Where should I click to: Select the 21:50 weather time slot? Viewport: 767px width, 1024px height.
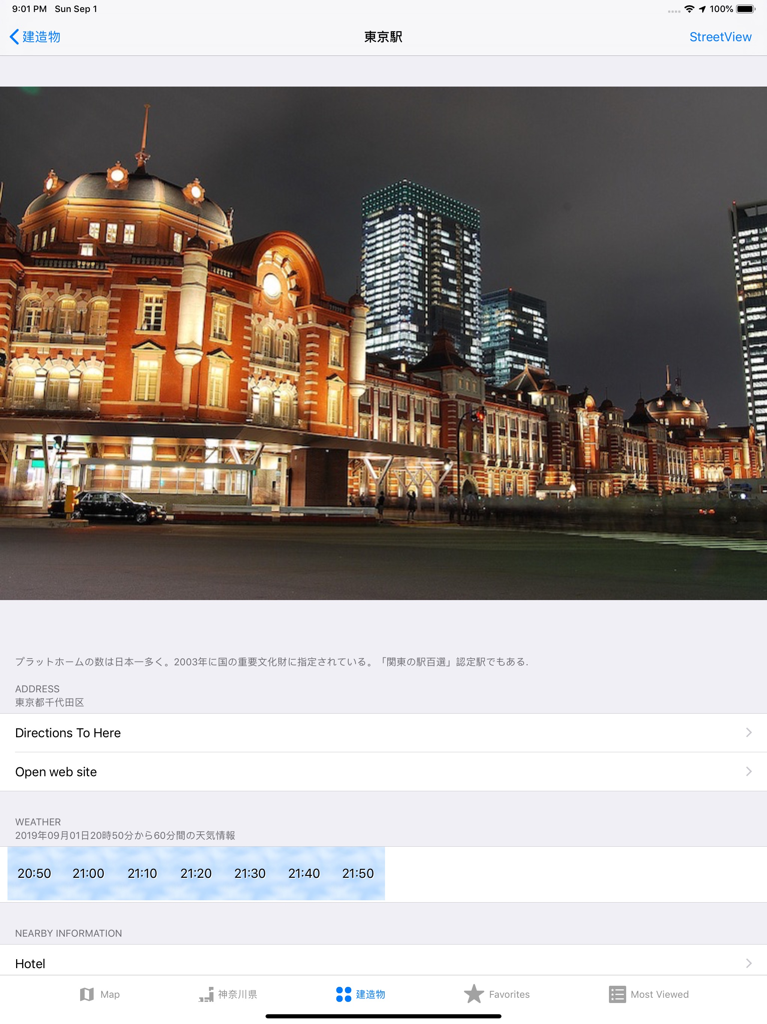(x=358, y=873)
